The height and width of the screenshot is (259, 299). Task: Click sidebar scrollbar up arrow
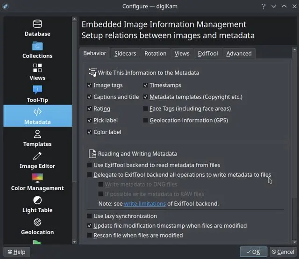pos(74,19)
